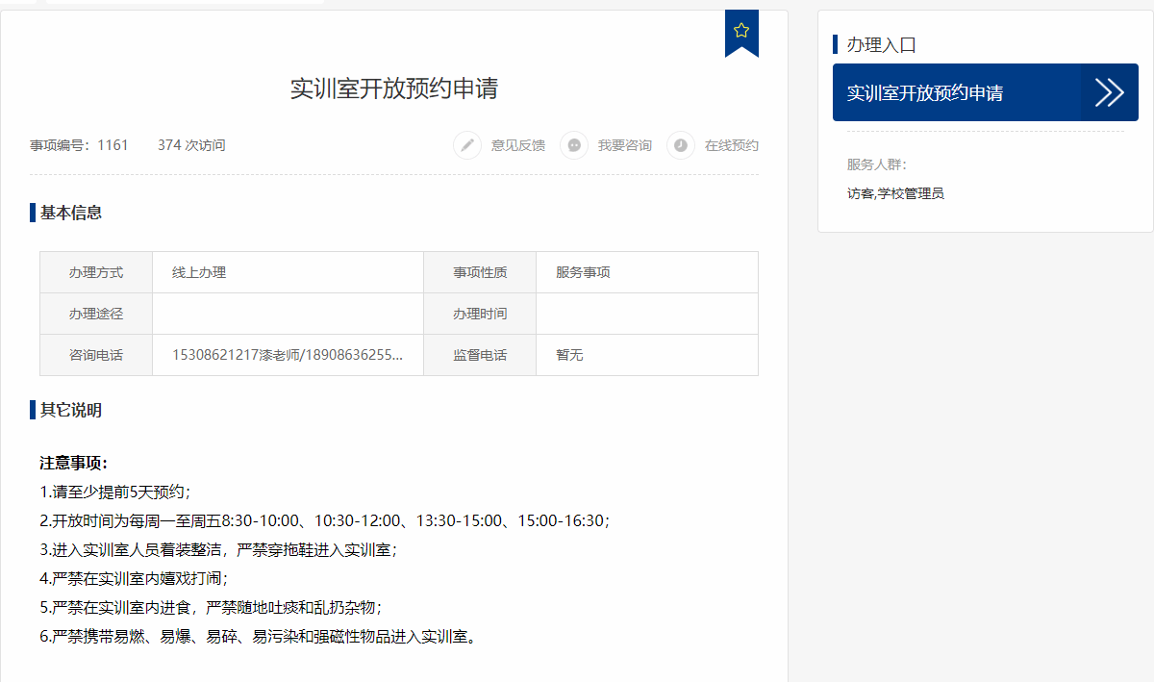Click the star bookmark favorite icon
The height and width of the screenshot is (682, 1154).
point(740,31)
